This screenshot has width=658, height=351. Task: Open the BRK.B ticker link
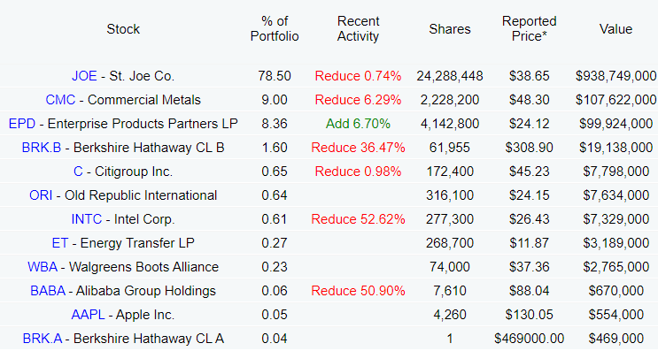click(42, 148)
